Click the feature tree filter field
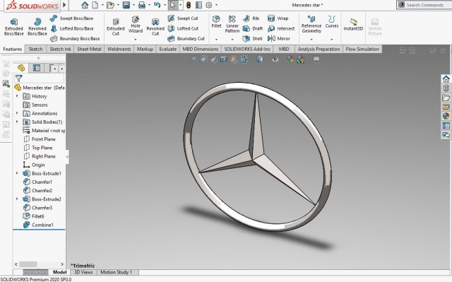Screen dimensions: 452x282 pyautogui.click(x=40, y=78)
